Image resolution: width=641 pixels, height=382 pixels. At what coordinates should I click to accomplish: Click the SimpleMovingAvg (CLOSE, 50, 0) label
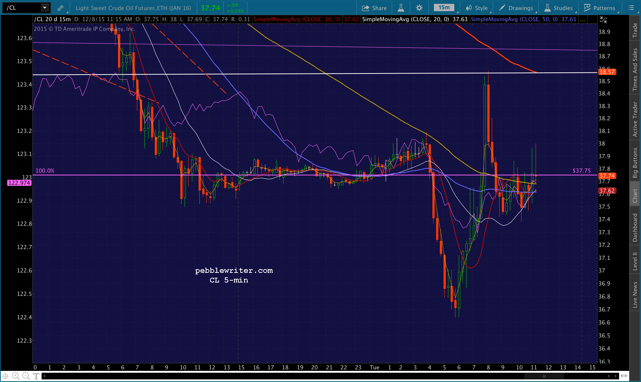(x=514, y=19)
